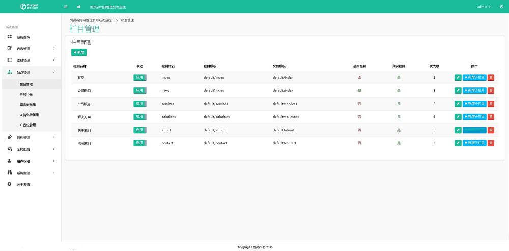This screenshot has width=509, height=251.
Task: Click red trash icon in contact row
Action: [491, 143]
